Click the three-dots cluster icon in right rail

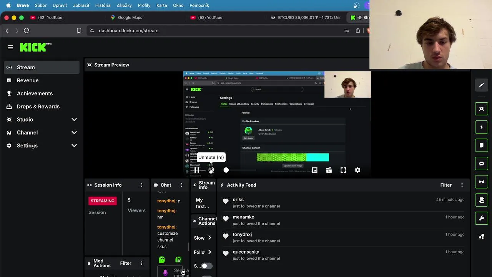(x=481, y=237)
